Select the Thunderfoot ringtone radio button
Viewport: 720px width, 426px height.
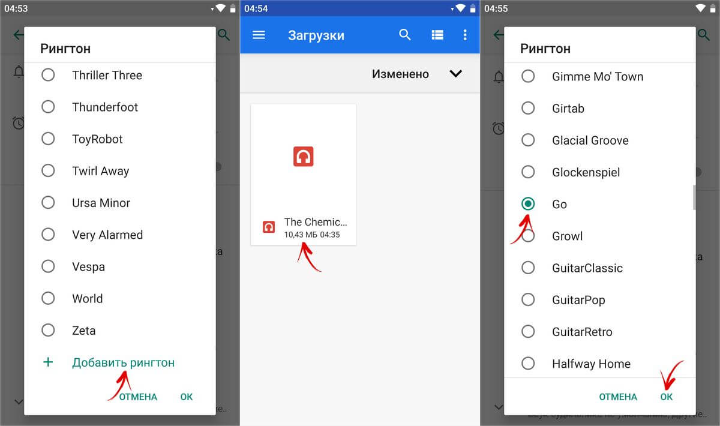(48, 107)
